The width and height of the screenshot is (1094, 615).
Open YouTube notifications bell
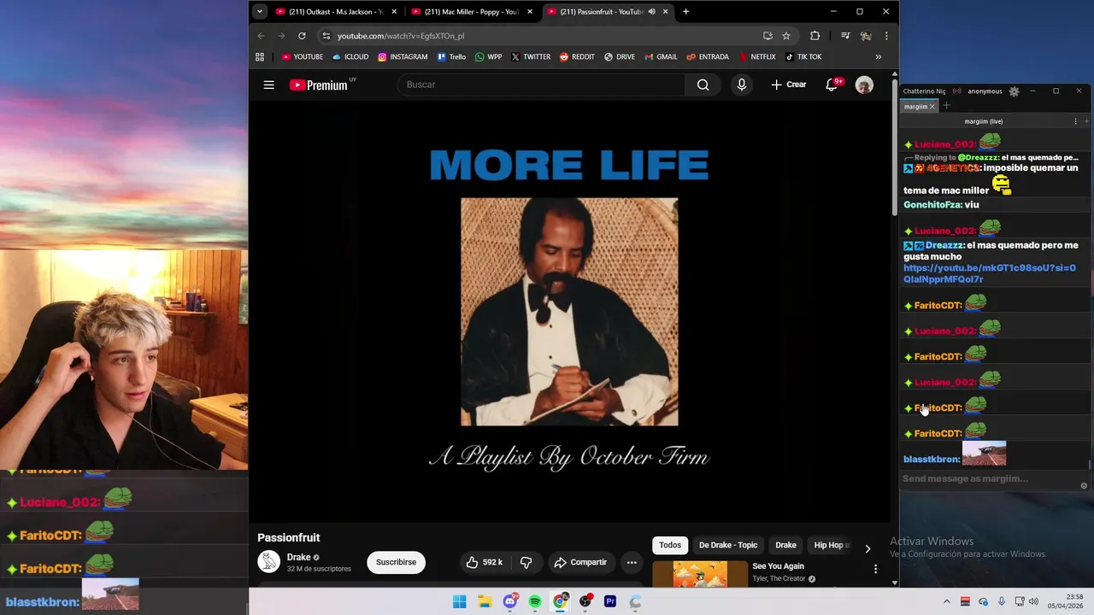point(832,85)
